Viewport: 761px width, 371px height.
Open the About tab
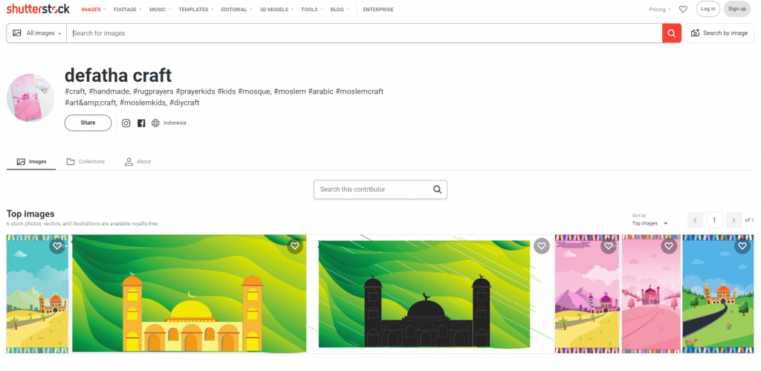(137, 161)
